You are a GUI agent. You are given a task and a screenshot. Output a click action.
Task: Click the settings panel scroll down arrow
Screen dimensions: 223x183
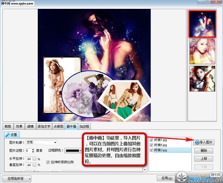coord(145,170)
